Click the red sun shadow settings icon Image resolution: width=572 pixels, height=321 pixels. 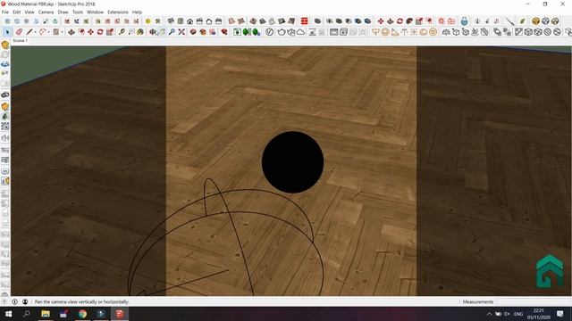click(442, 21)
